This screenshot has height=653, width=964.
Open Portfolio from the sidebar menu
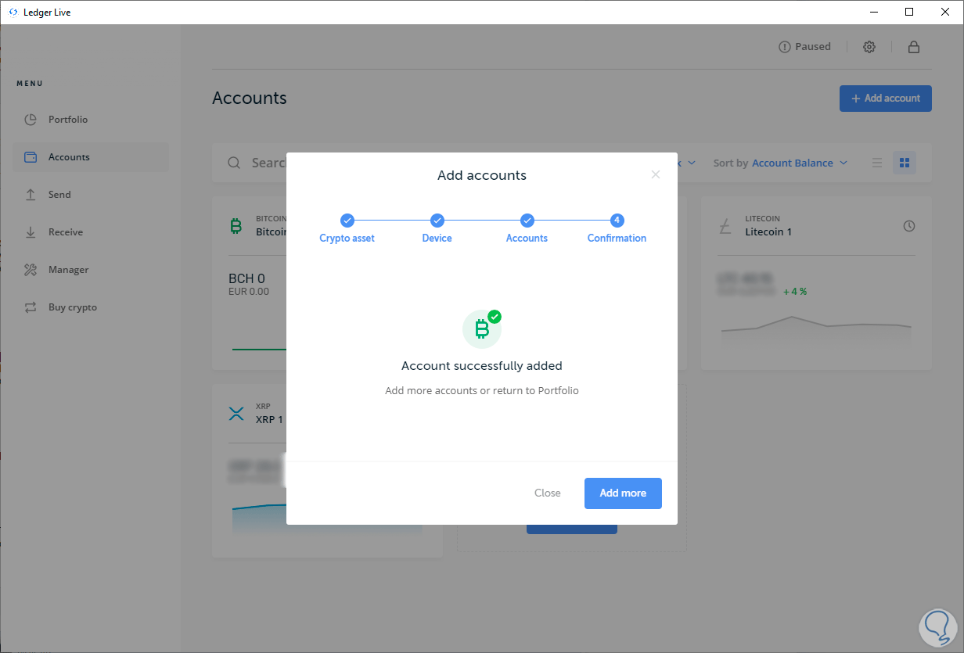(91, 120)
